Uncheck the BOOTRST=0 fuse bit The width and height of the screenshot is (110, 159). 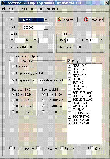[x=69, y=116]
